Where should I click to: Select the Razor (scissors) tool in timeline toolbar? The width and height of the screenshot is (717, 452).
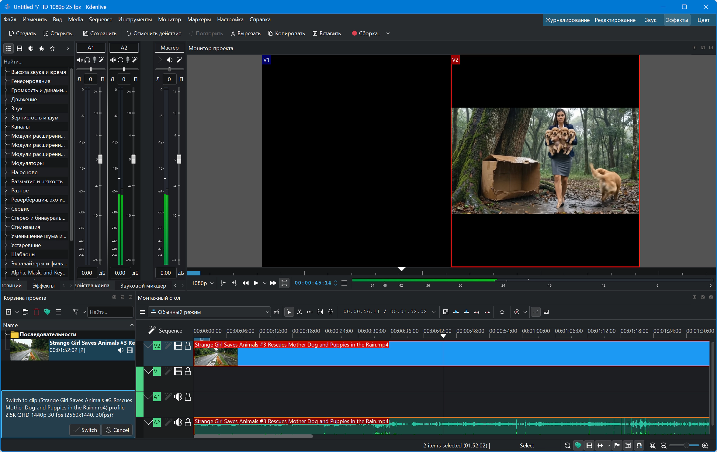(x=300, y=312)
